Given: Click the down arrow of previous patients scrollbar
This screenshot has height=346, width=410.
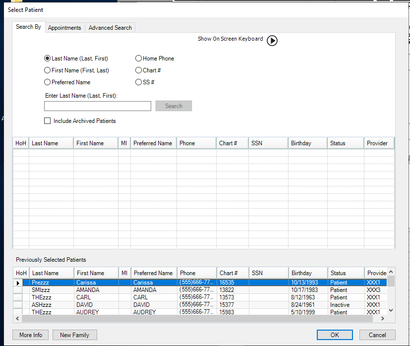Looking at the screenshot, I should (x=391, y=310).
